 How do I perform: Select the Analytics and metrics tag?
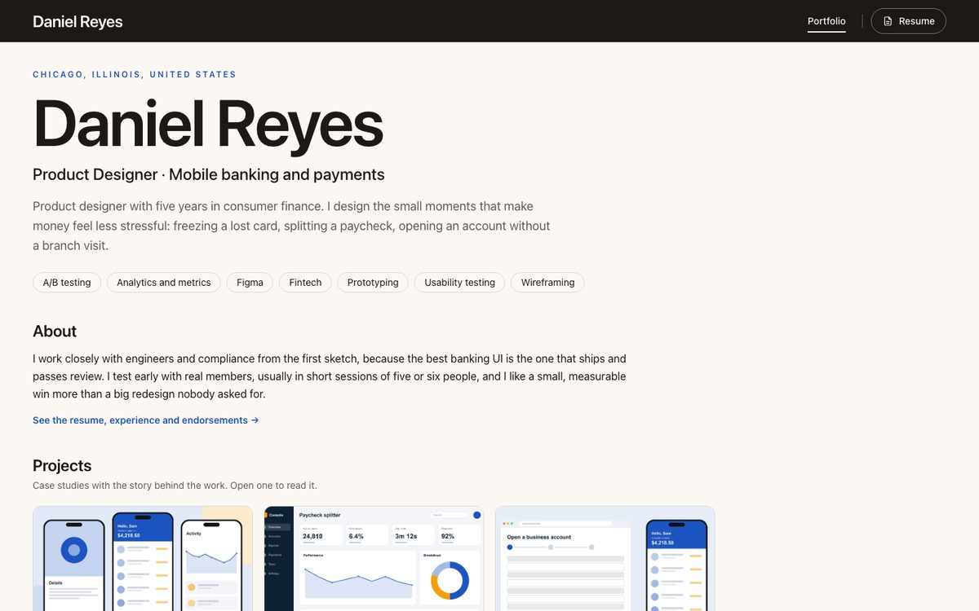[x=163, y=283]
